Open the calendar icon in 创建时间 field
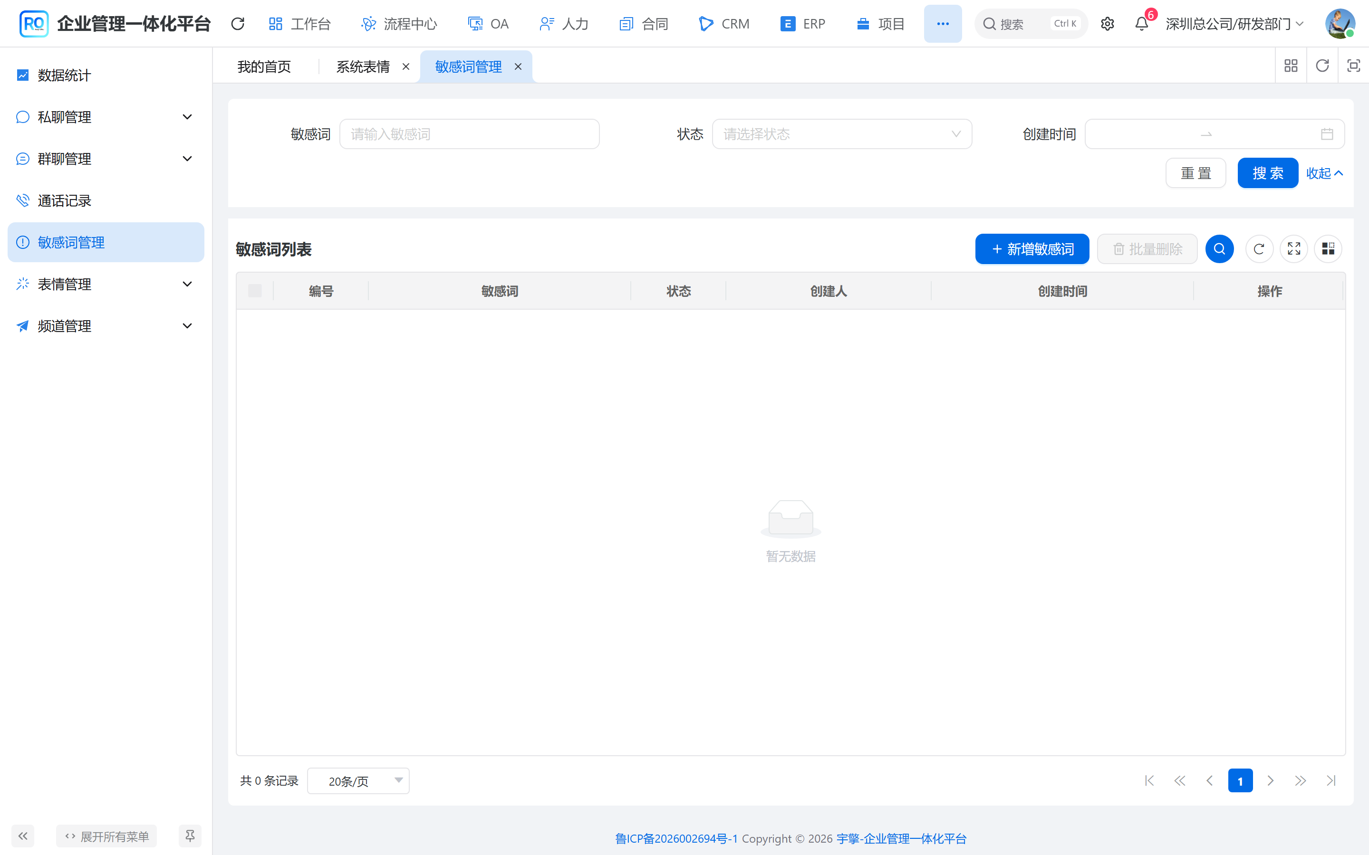 pyautogui.click(x=1327, y=134)
